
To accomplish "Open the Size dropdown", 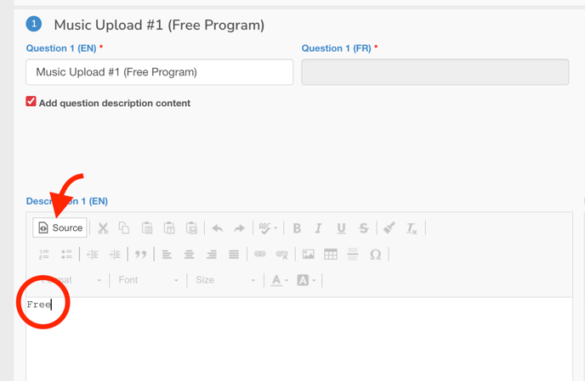I will (224, 280).
